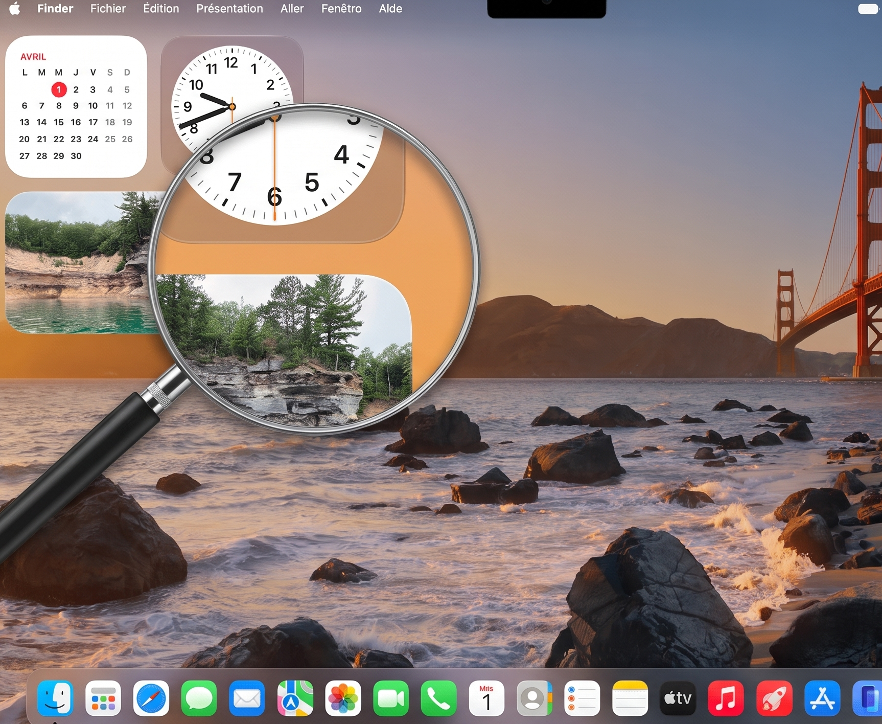Open Music note icon in the Dock
The width and height of the screenshot is (882, 724).
point(726,698)
